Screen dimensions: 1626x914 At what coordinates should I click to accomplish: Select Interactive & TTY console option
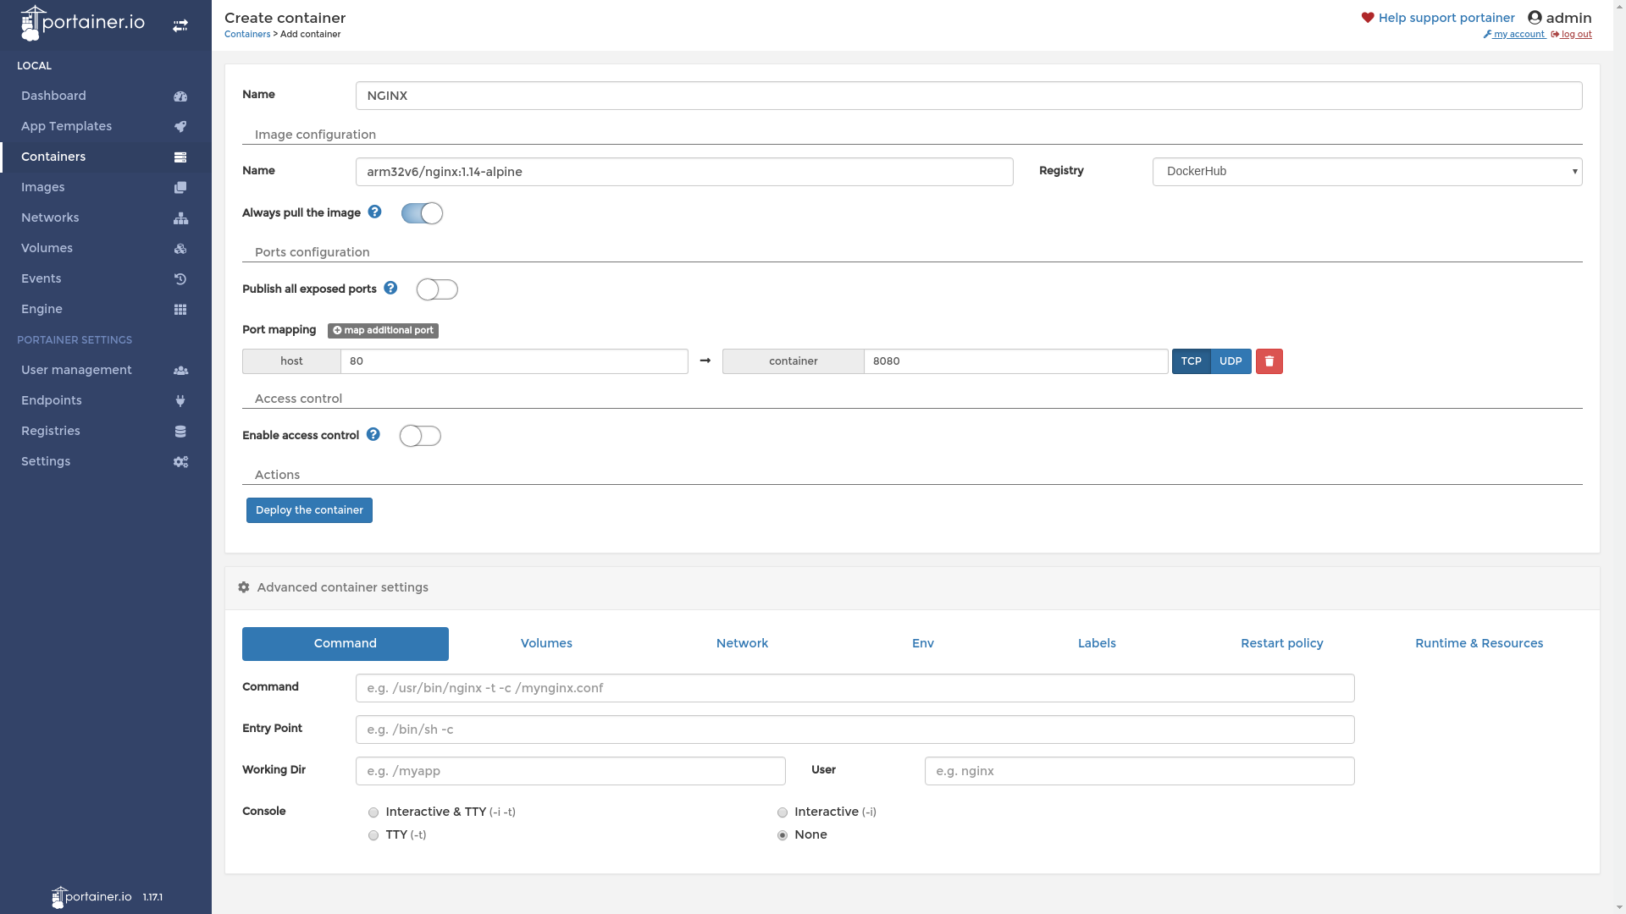click(373, 812)
